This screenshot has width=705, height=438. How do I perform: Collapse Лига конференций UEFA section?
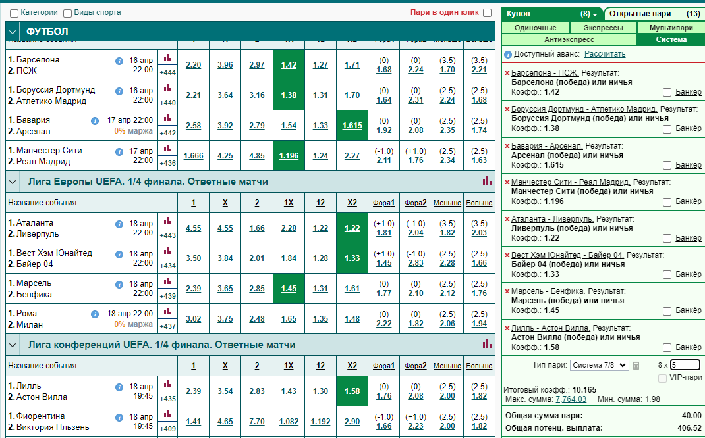pos(13,345)
